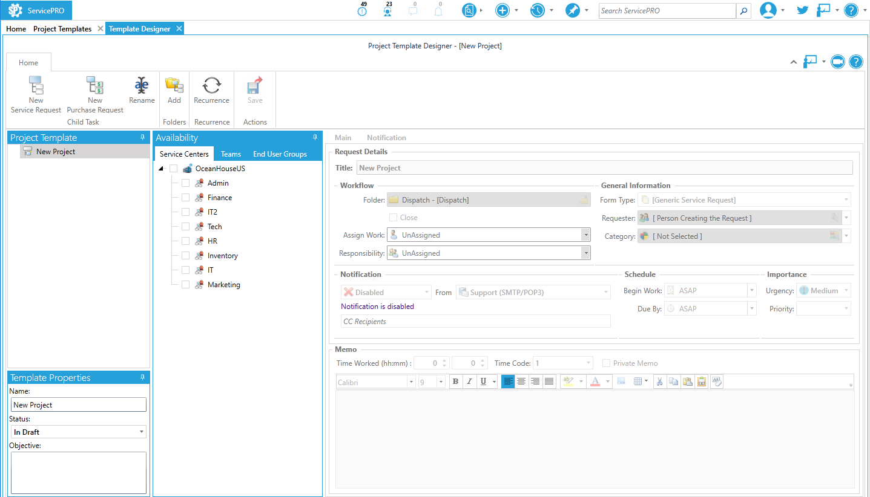Click the video camera icon in designer header
This screenshot has height=497, width=870.
tap(838, 62)
